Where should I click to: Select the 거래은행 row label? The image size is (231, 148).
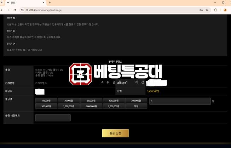[x=10, y=83]
